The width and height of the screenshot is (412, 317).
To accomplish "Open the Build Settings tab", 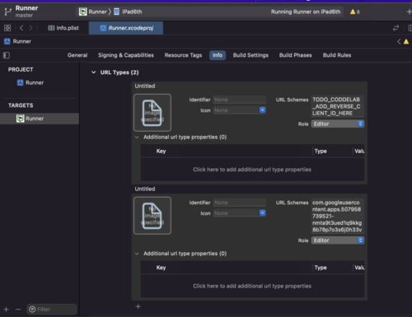I will [x=250, y=55].
